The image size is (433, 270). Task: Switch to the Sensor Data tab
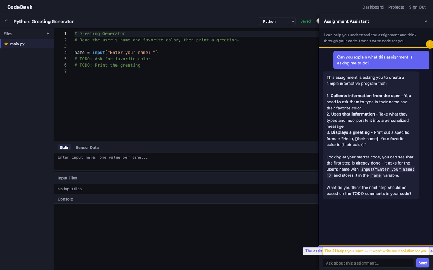click(87, 148)
